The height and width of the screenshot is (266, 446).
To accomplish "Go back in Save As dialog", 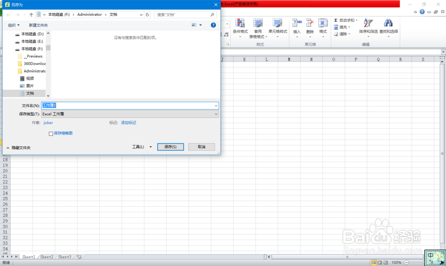I will 8,15.
